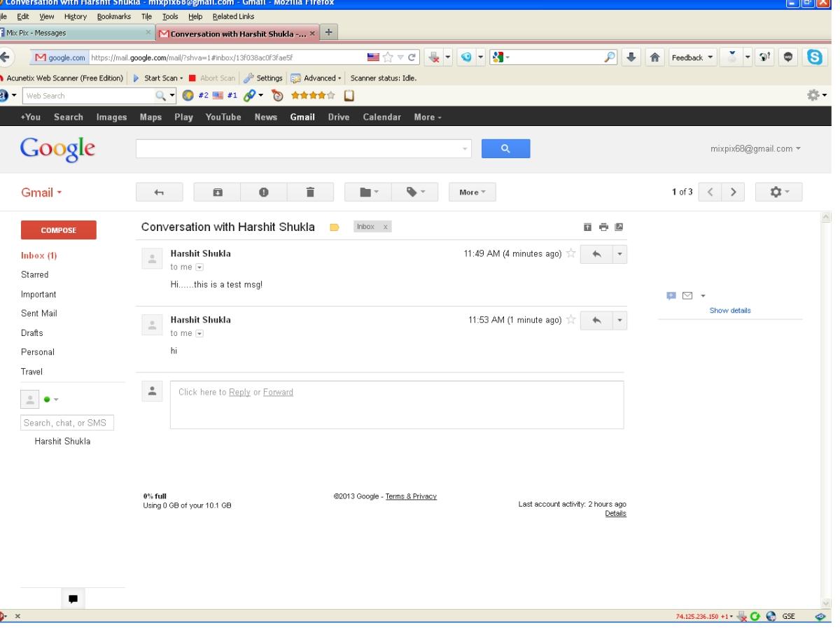
Task: Click the expand all messages icon
Action: (x=588, y=227)
